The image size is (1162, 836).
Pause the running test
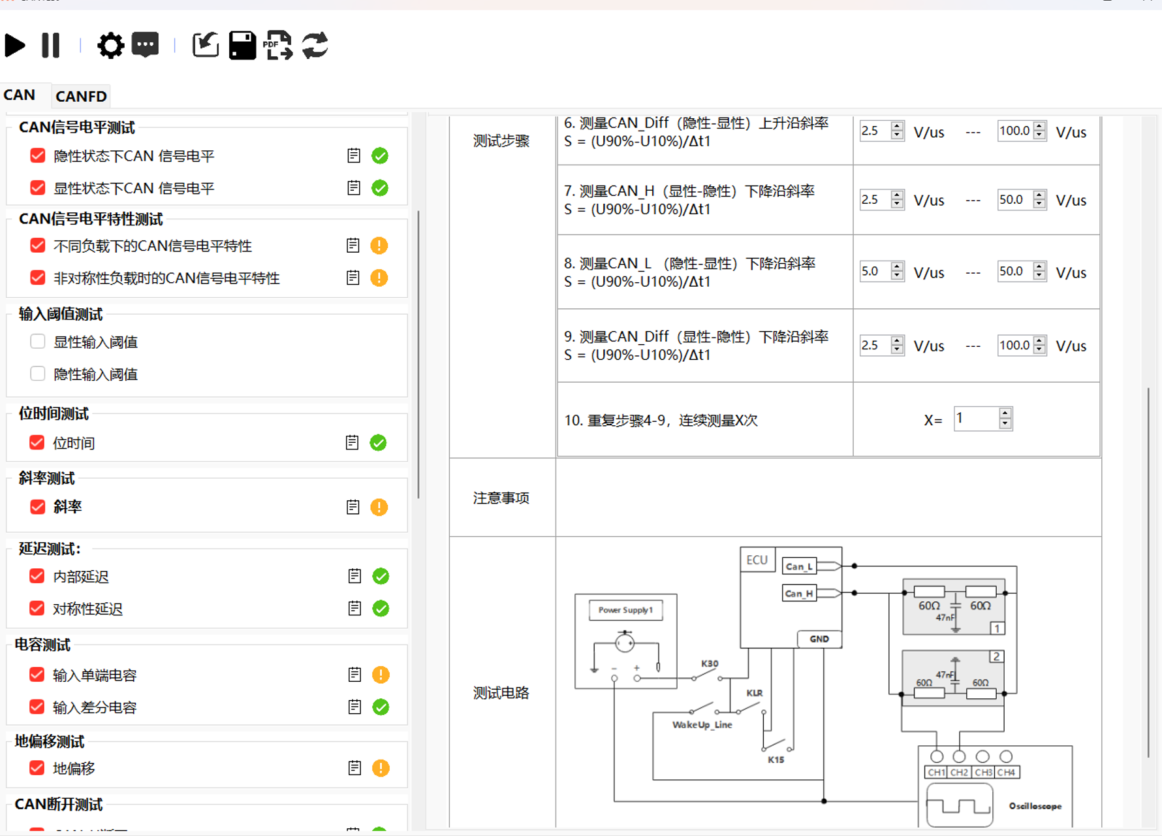tap(50, 46)
